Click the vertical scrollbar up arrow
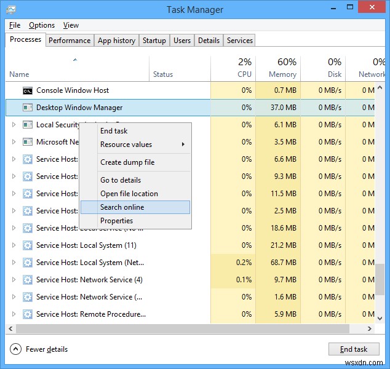Image resolution: width=390 pixels, height=369 pixels. 380,87
